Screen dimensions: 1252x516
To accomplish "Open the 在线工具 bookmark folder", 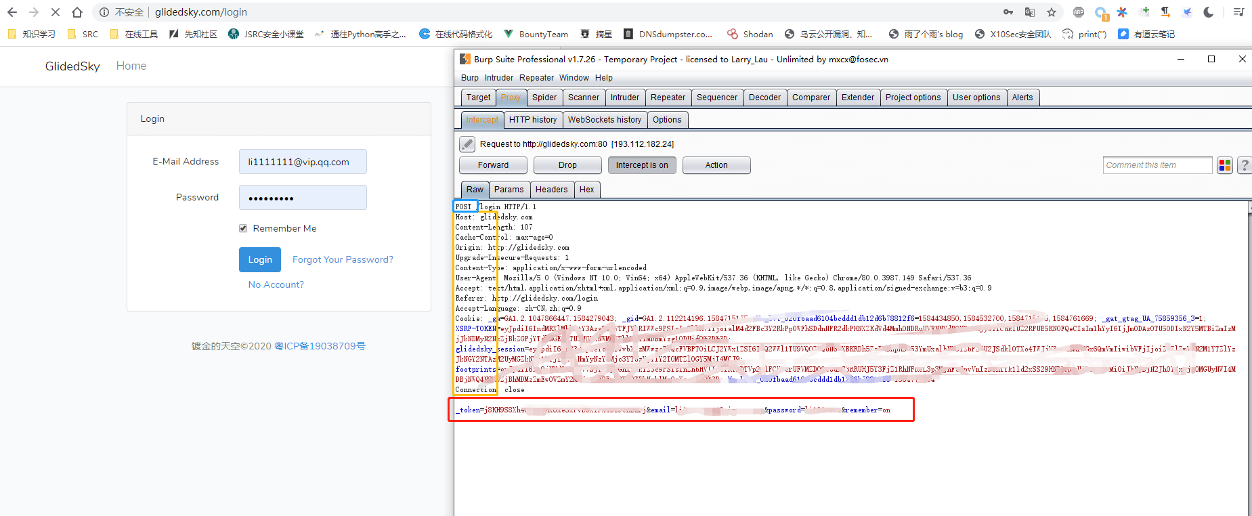I will 134,34.
